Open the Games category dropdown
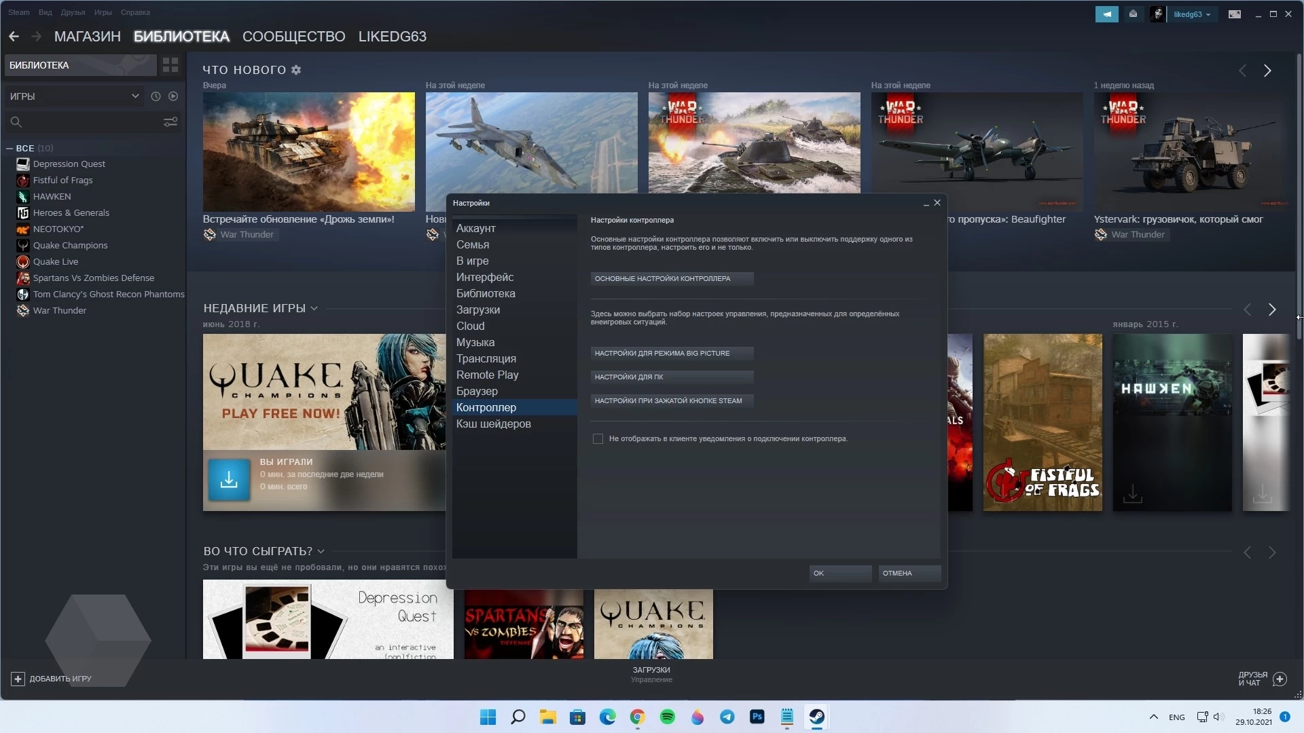Viewport: 1304px width, 733px height. tap(73, 96)
